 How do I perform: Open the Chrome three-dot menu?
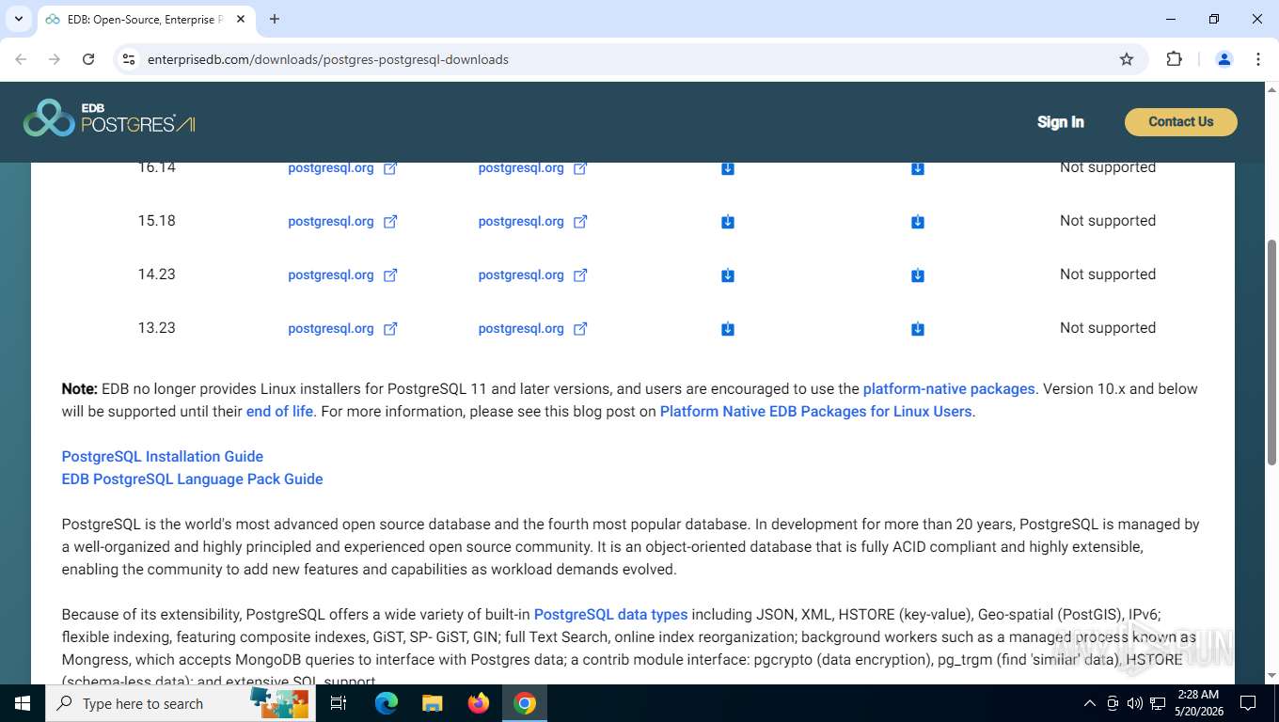pos(1258,59)
